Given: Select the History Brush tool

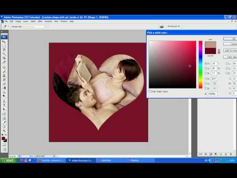Looking at the screenshot, I should (4, 80).
